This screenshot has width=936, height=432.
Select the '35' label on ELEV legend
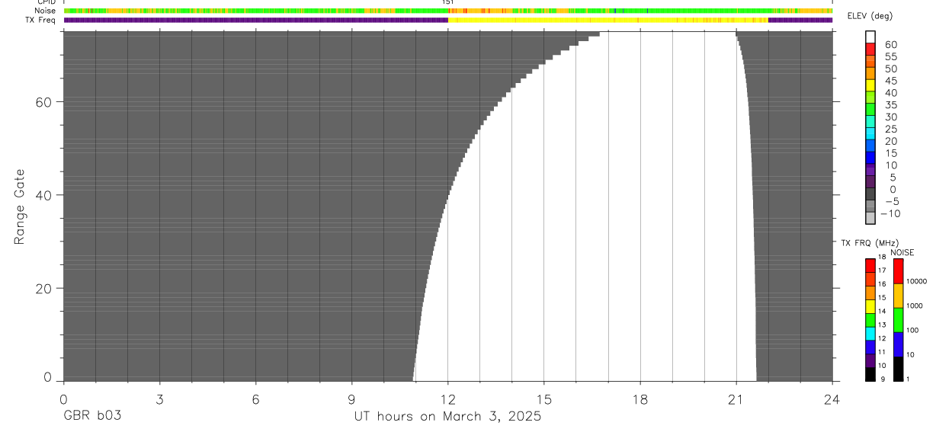(x=891, y=106)
